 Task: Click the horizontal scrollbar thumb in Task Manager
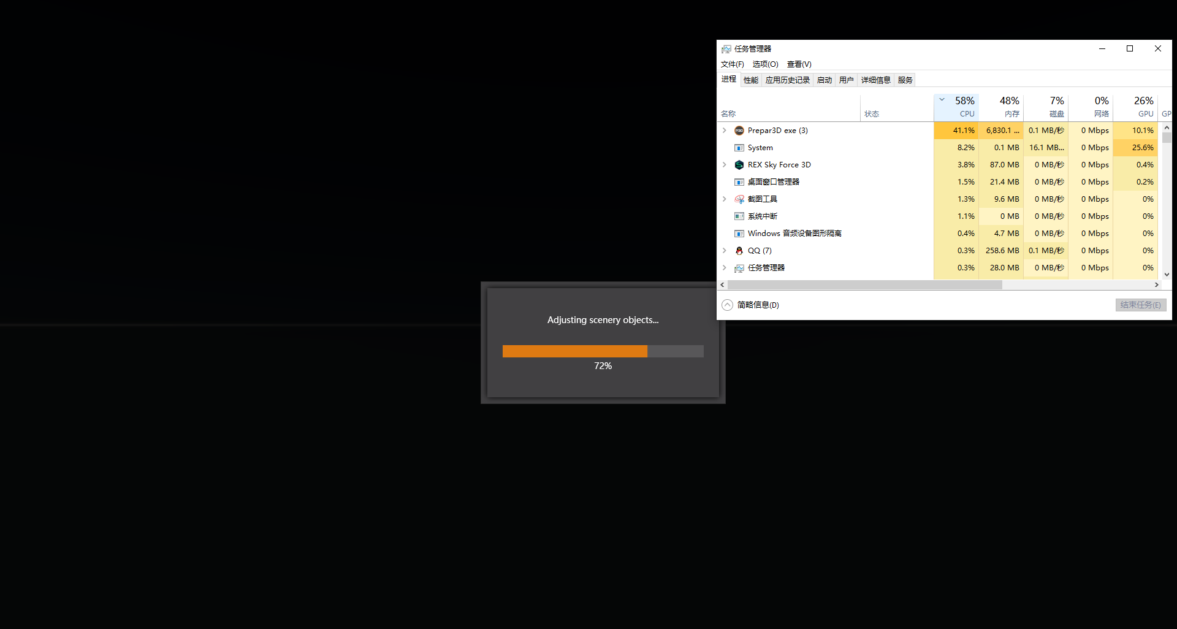[864, 285]
